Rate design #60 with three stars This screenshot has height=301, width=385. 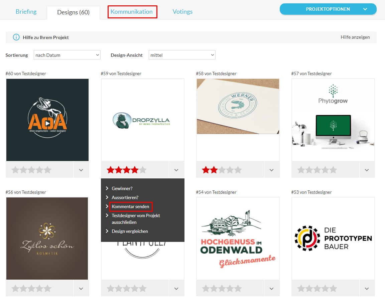click(31, 170)
